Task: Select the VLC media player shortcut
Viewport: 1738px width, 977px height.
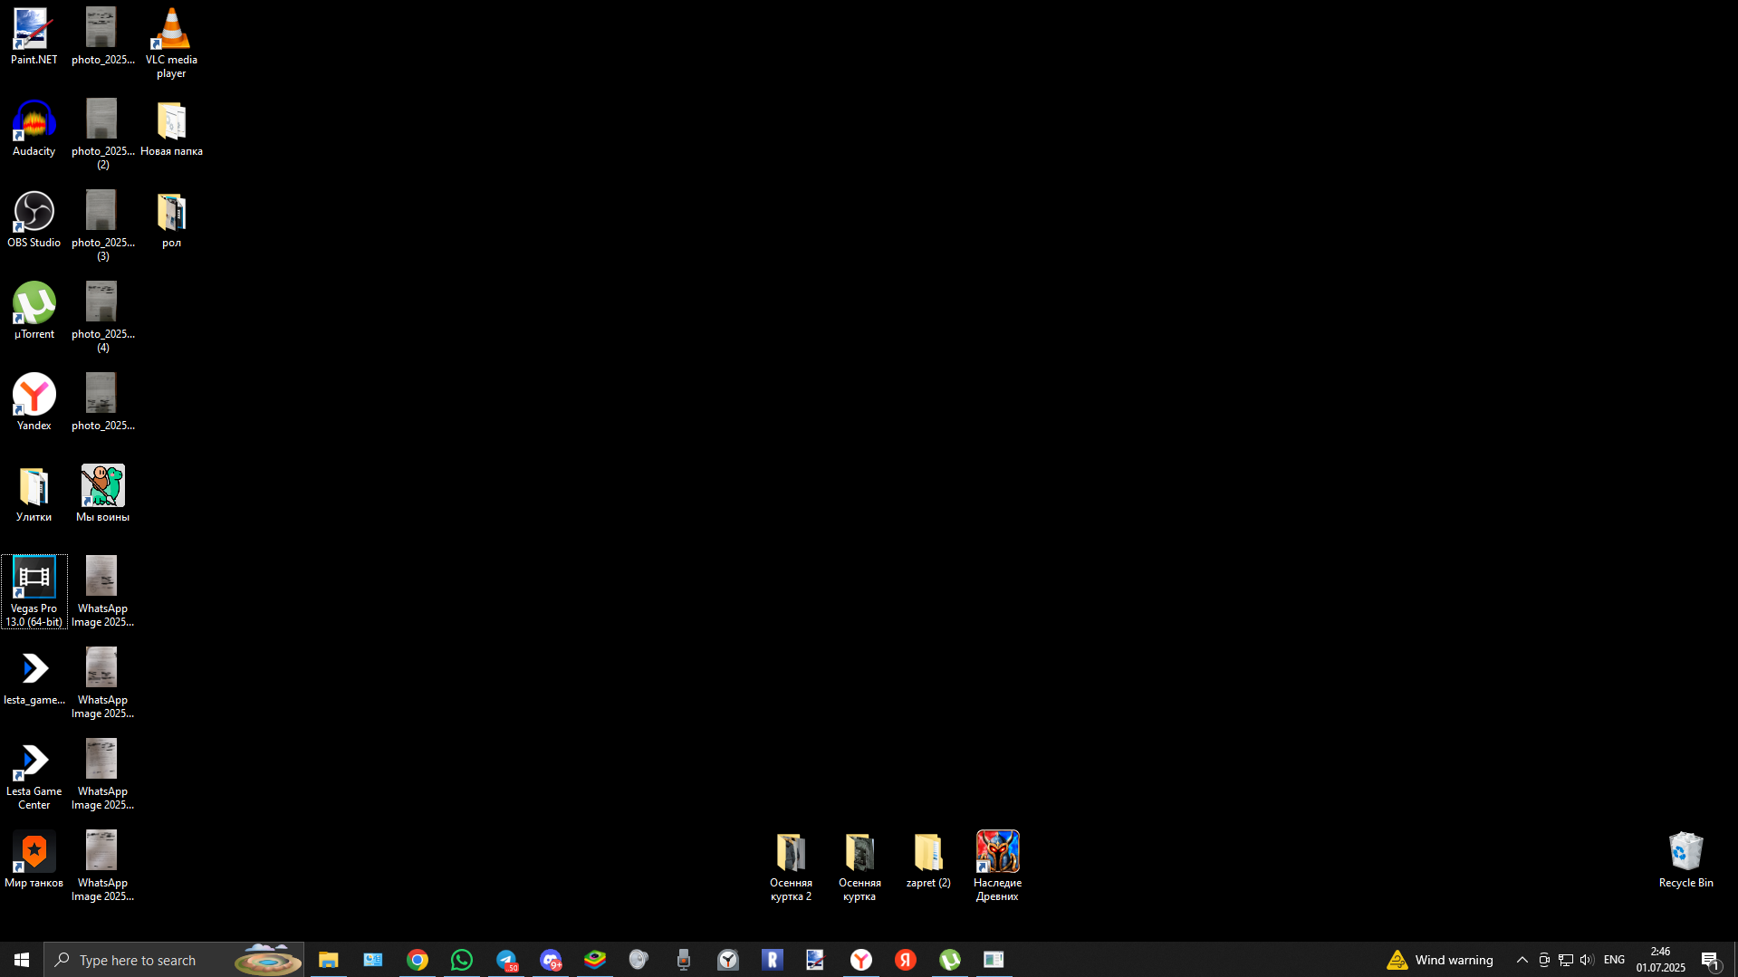Action: pyautogui.click(x=171, y=43)
